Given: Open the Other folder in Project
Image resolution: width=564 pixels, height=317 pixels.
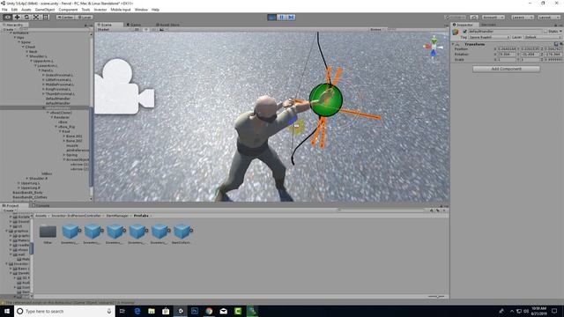Looking at the screenshot, I should (x=48, y=233).
